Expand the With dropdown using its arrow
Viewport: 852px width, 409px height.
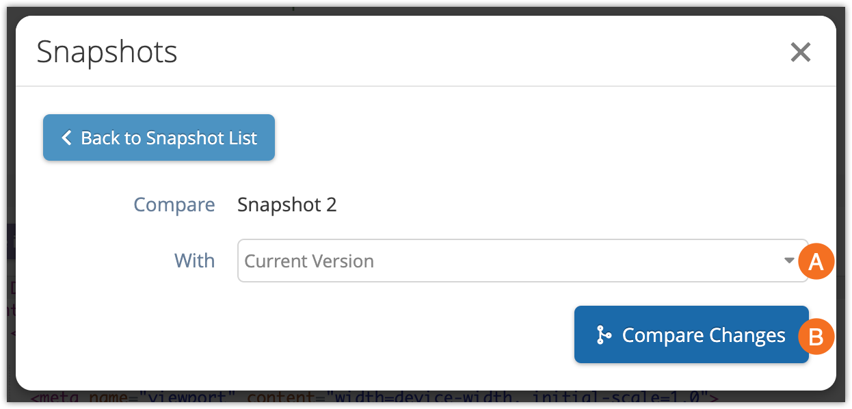[789, 261]
